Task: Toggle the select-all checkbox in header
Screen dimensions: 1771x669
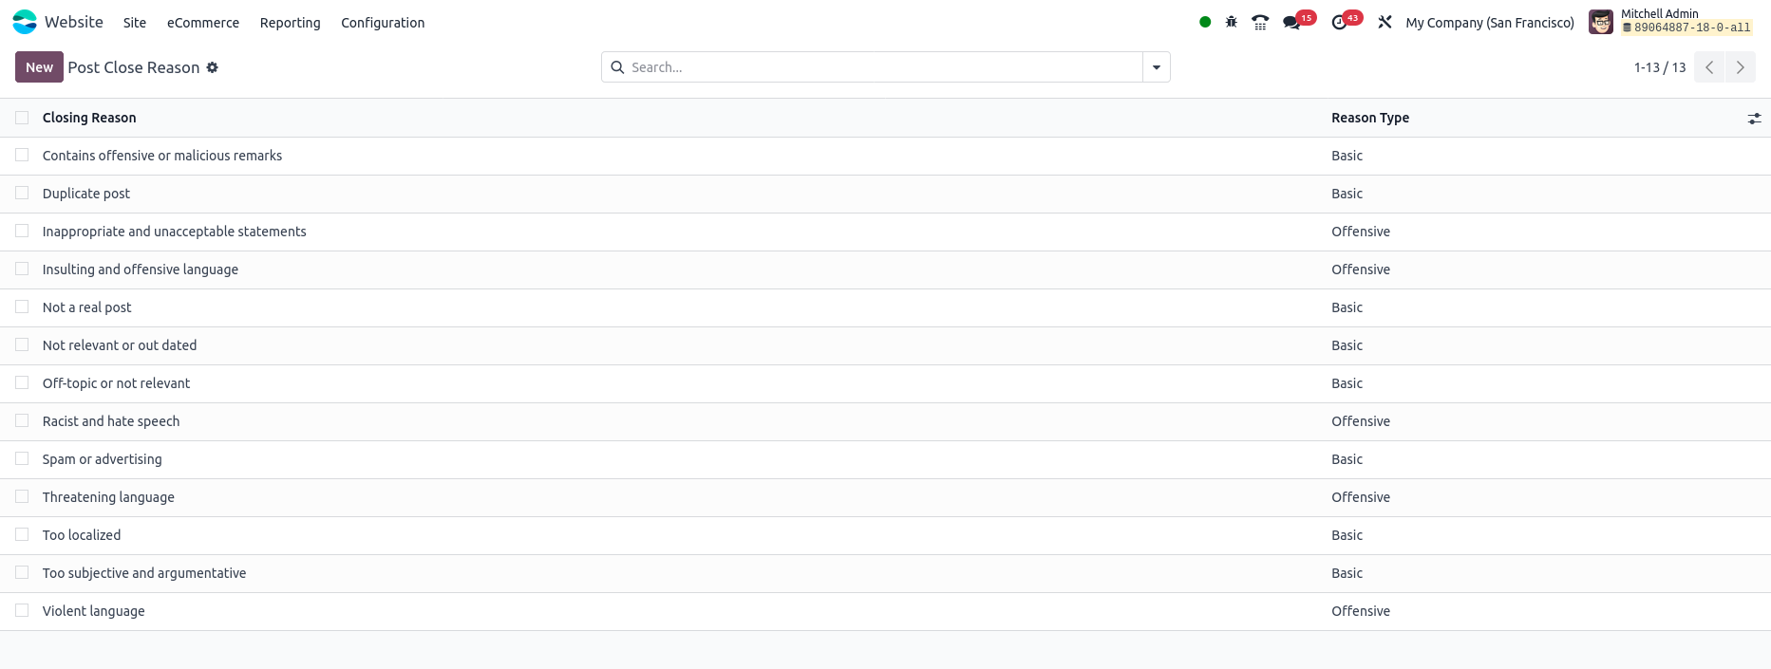Action: tap(22, 118)
